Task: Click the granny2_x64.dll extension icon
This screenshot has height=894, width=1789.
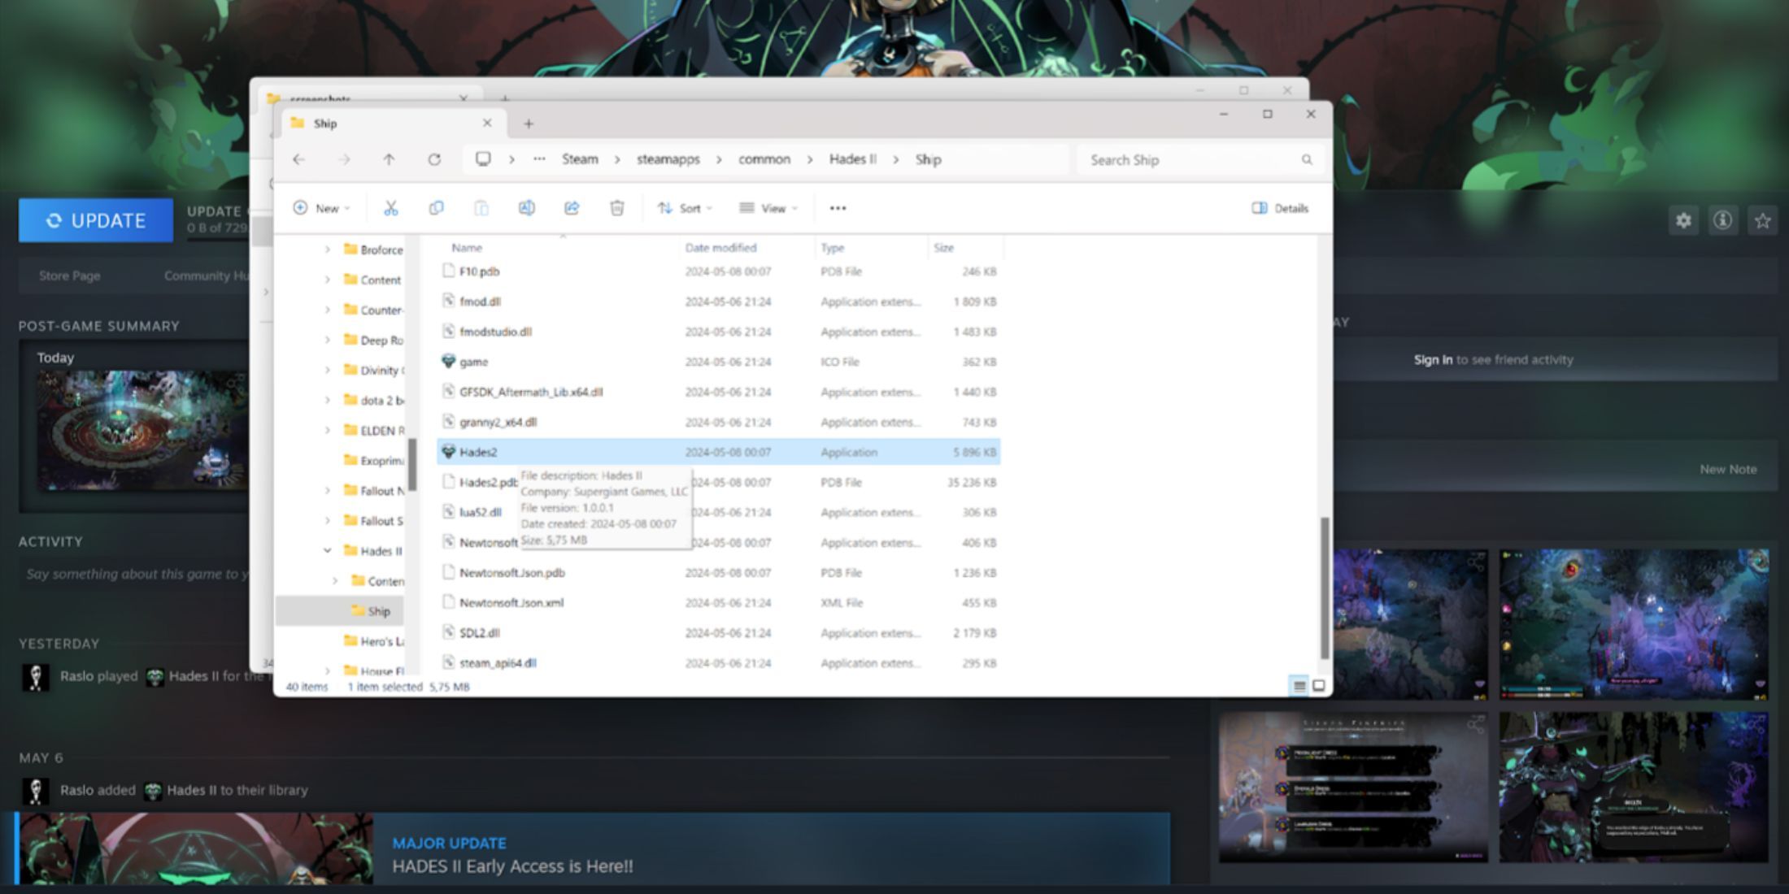Action: [447, 422]
